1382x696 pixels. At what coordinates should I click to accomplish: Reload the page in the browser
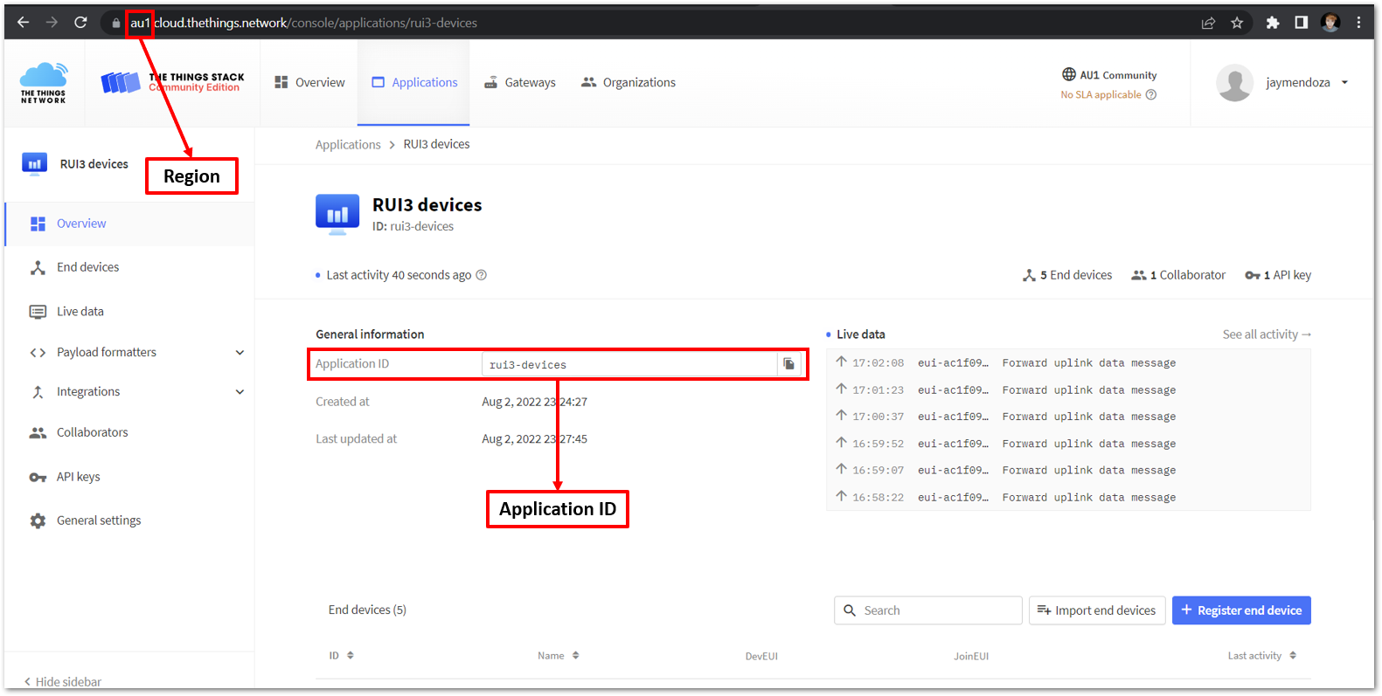click(80, 23)
